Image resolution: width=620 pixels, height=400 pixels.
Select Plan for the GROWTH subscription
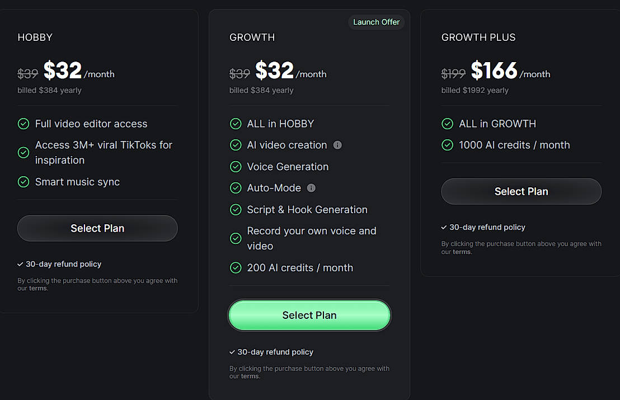(x=309, y=315)
